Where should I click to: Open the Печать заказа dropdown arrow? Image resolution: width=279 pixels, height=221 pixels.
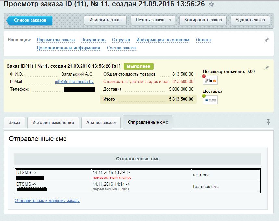point(171,20)
